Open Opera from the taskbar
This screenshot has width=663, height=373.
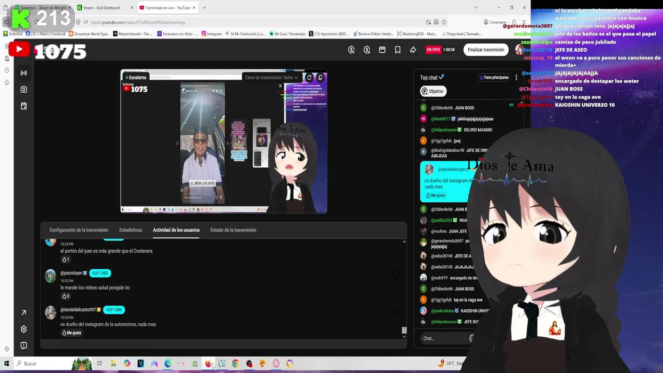(276, 364)
